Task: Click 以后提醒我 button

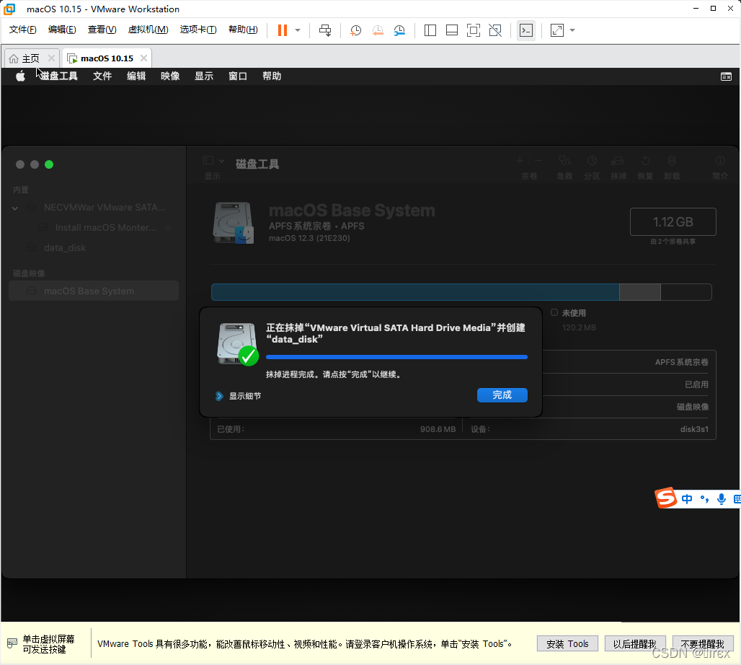Action: (x=635, y=643)
